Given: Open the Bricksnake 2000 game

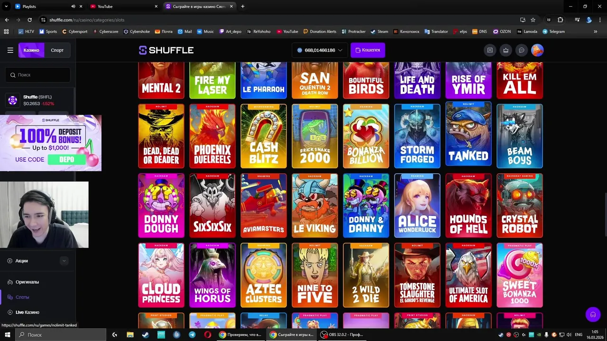Looking at the screenshot, I should (x=315, y=136).
